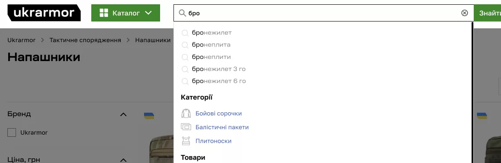Click the search icon beside бронеплита
501x163 pixels.
185,45
